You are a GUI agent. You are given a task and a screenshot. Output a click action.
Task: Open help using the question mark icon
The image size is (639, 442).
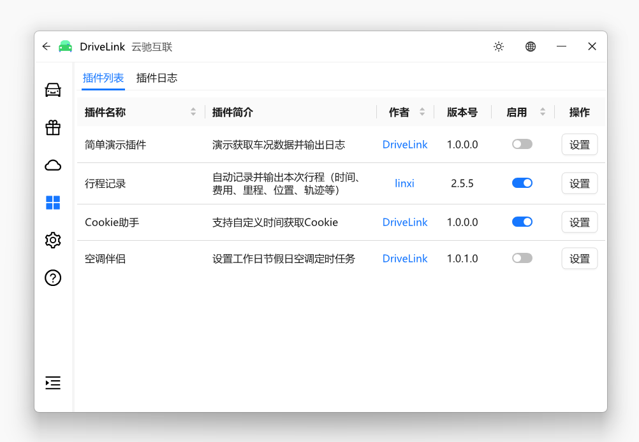click(x=53, y=278)
